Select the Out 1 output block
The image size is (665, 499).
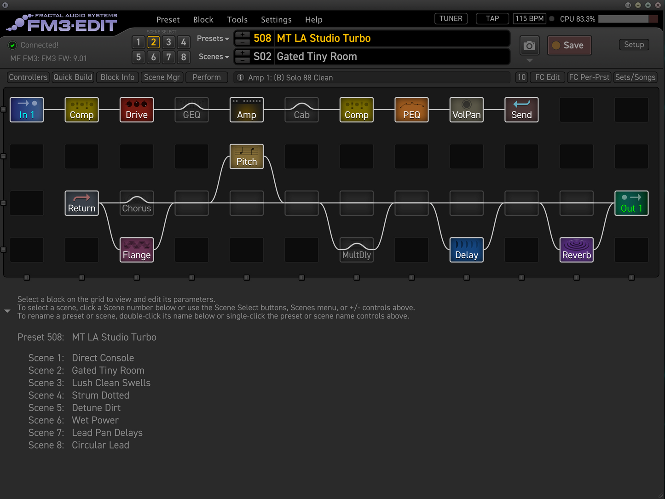631,203
